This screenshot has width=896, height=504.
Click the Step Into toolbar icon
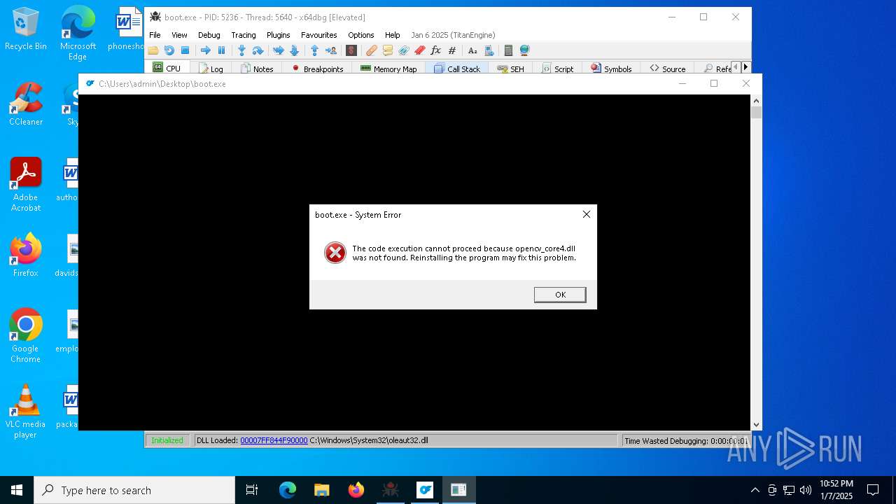click(241, 50)
